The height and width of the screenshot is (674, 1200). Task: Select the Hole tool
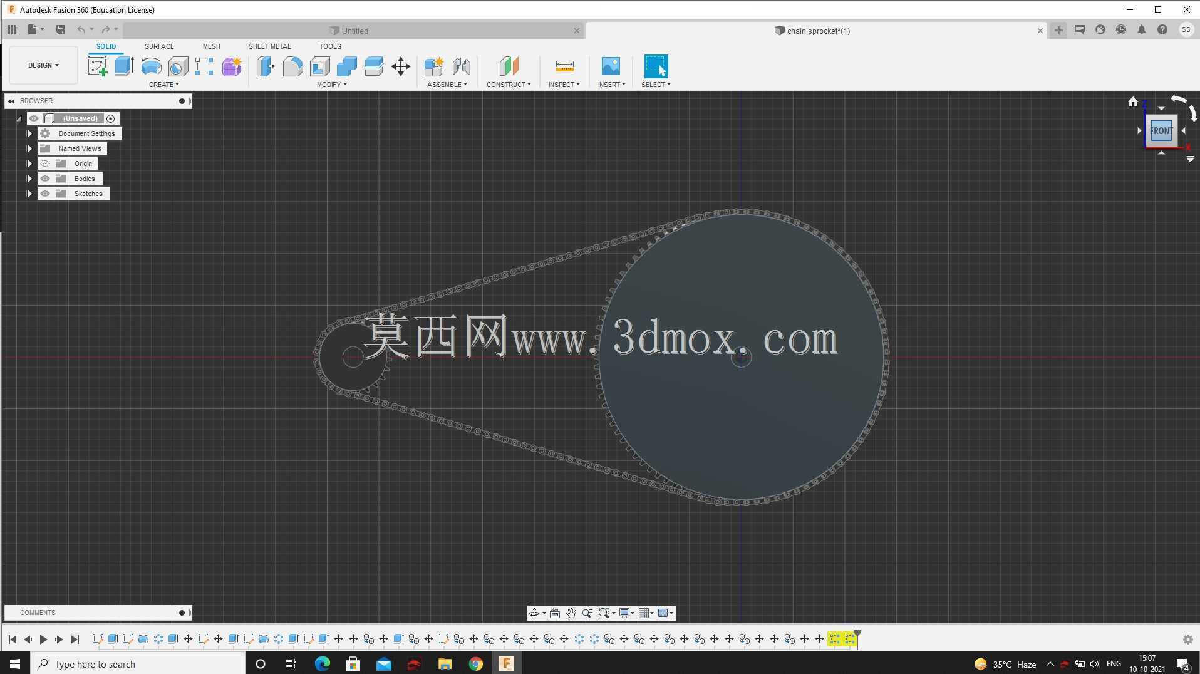point(178,66)
